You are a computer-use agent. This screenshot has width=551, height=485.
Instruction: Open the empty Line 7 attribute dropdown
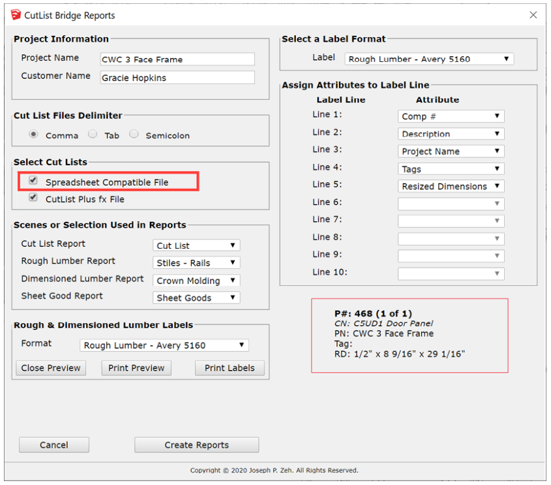pyautogui.click(x=451, y=221)
